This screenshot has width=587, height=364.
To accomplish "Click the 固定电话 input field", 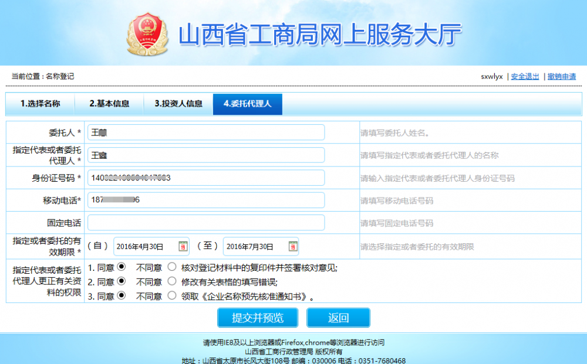I will click(206, 222).
